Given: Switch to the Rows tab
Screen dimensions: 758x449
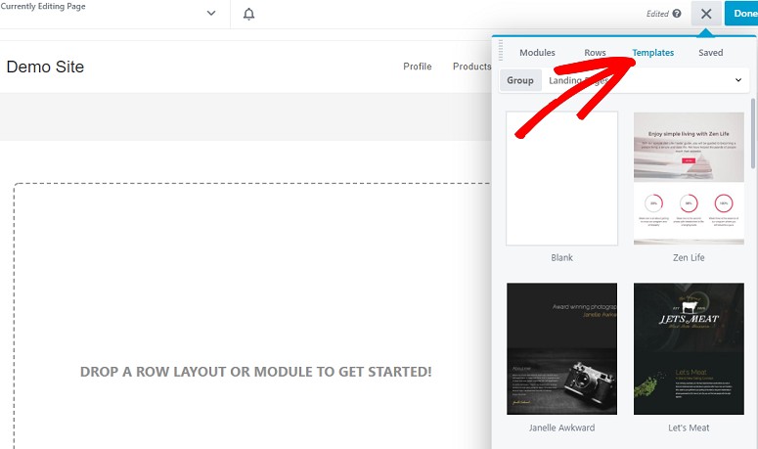Looking at the screenshot, I should (595, 52).
